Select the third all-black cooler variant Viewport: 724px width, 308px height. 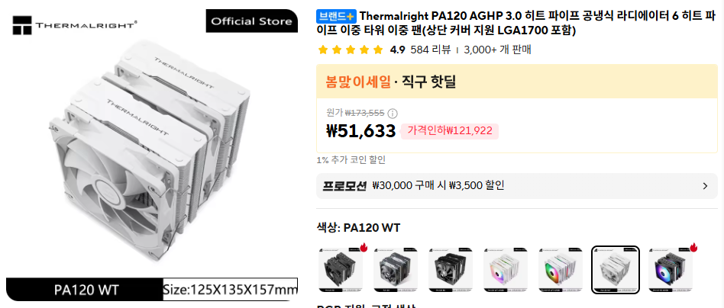click(451, 270)
